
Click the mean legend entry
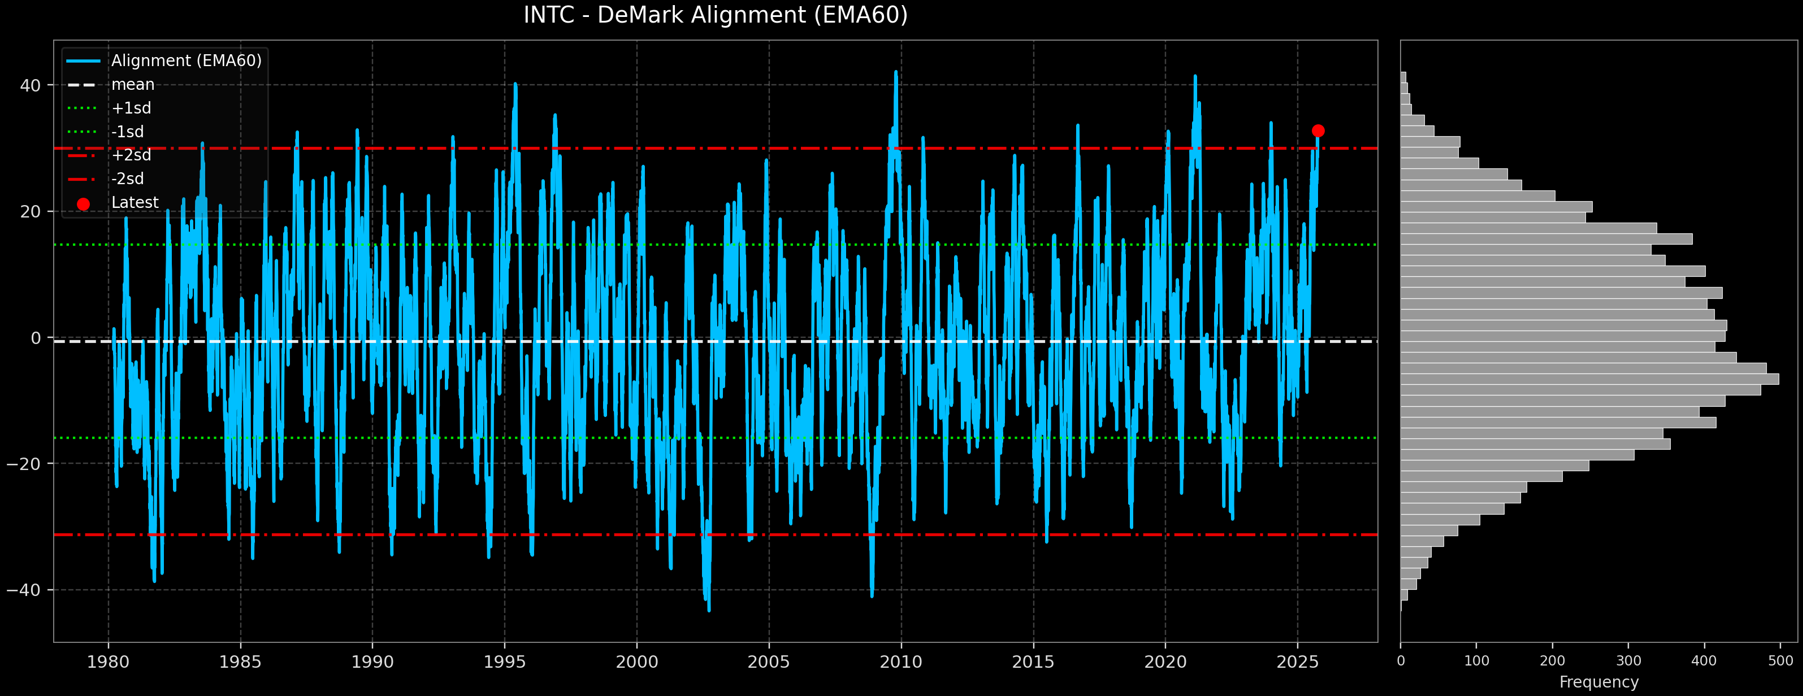tap(133, 85)
